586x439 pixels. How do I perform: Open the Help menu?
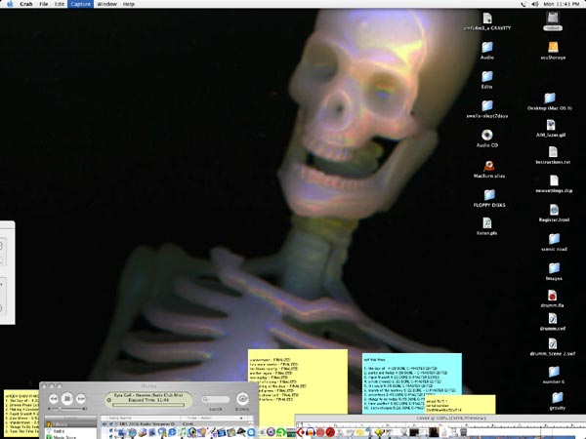[x=129, y=4]
